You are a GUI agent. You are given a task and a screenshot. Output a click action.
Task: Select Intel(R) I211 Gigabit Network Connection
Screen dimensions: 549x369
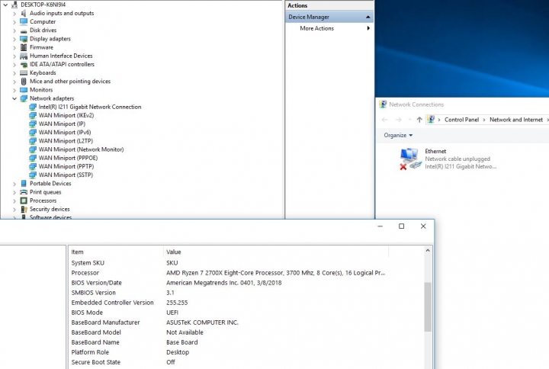tap(90, 107)
